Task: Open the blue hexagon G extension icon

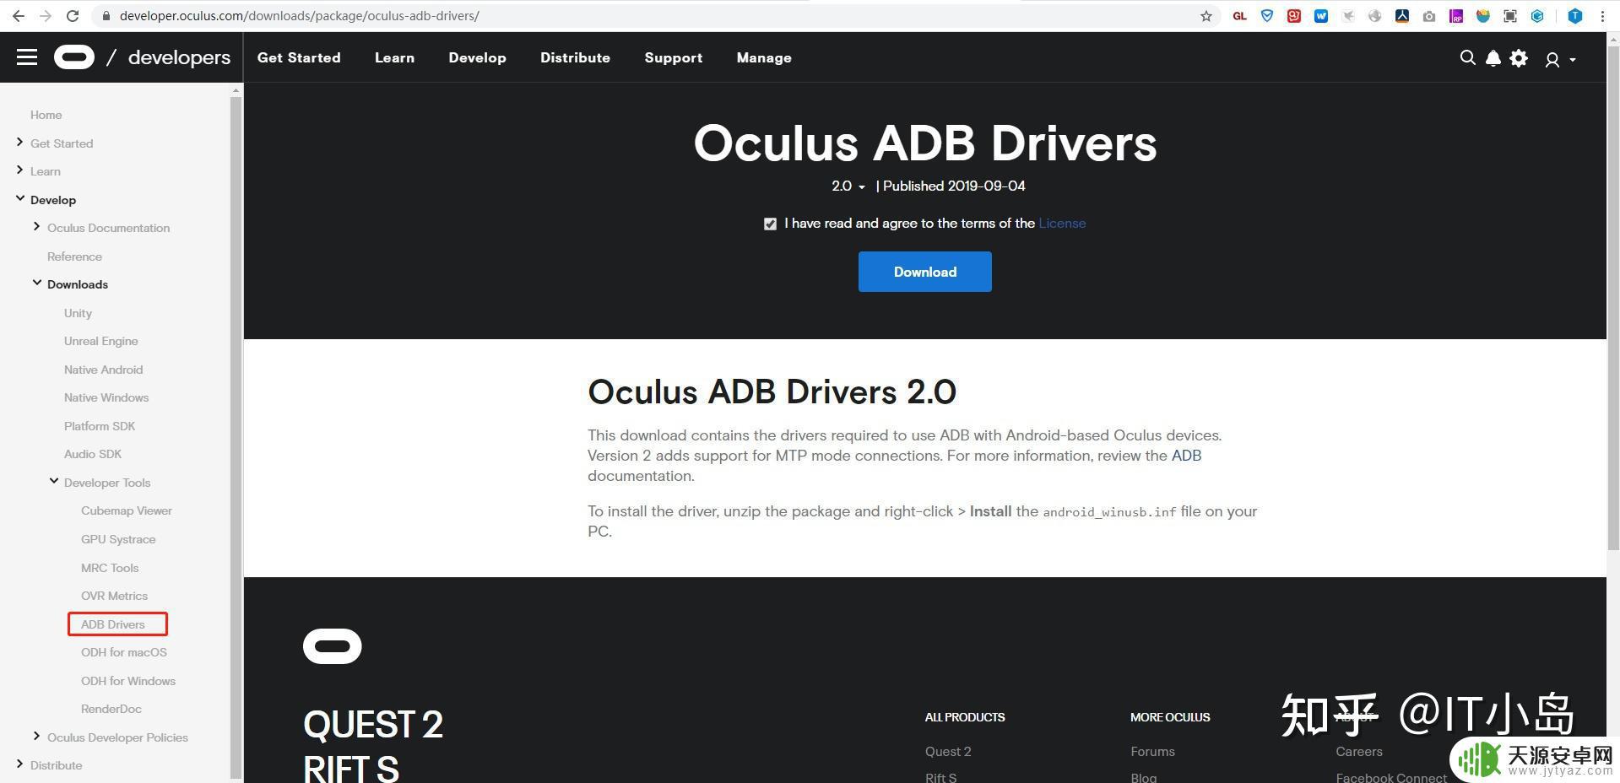Action: pos(1537,16)
